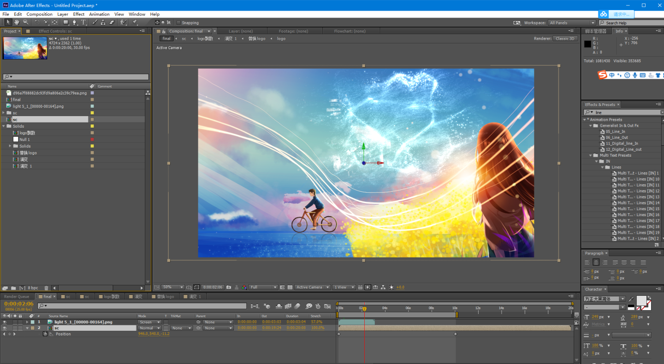Switch to Effect Controls: sc tab
Screen dimensions: 664x364
[x=55, y=31]
